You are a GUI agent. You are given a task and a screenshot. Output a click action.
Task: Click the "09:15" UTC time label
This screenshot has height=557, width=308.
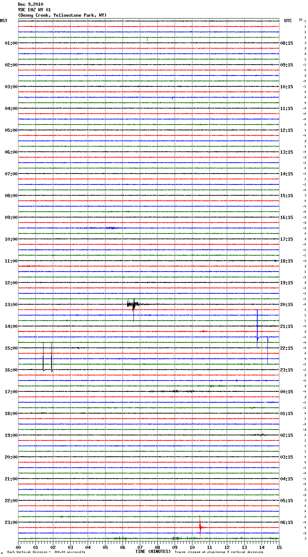[287, 65]
